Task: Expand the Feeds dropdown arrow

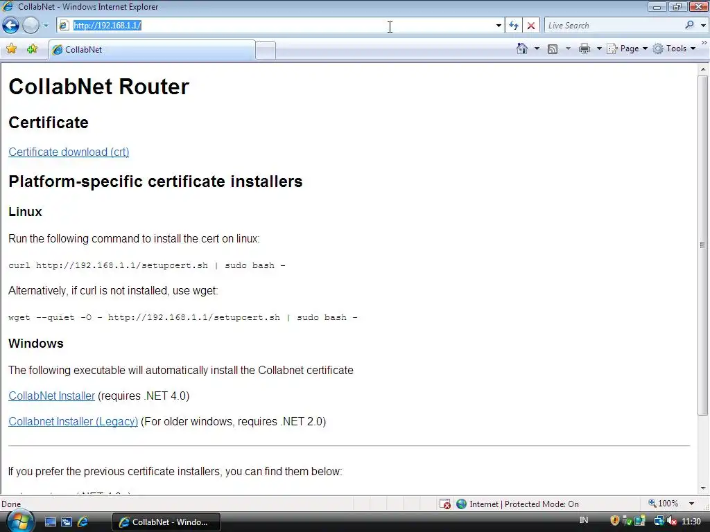Action: pos(568,48)
